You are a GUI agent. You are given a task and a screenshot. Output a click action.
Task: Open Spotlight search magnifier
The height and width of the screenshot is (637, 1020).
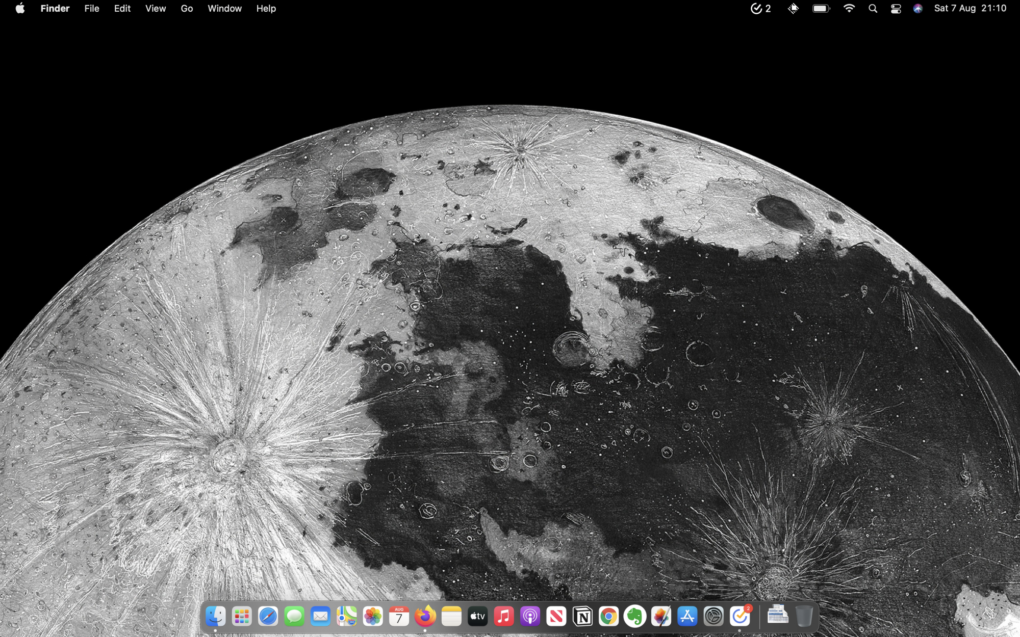[873, 9]
